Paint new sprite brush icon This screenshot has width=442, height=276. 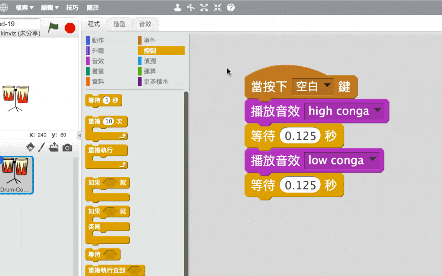click(x=42, y=147)
